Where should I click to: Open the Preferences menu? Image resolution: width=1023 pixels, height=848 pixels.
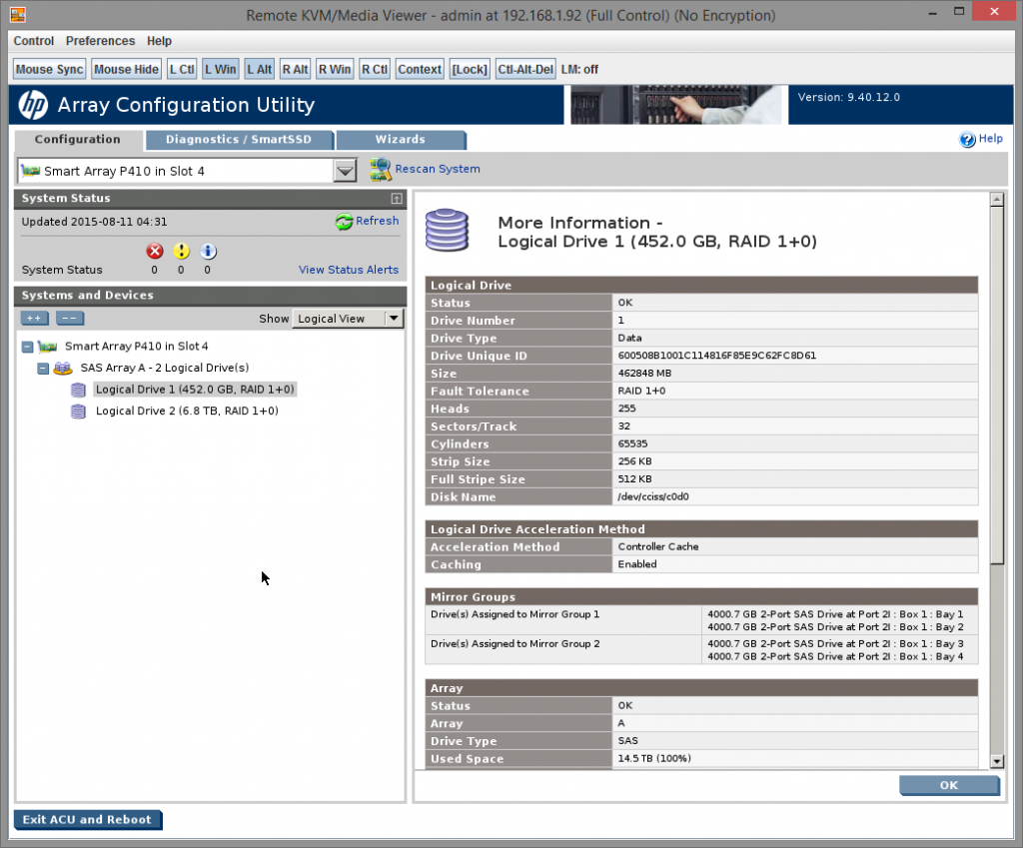coord(100,41)
